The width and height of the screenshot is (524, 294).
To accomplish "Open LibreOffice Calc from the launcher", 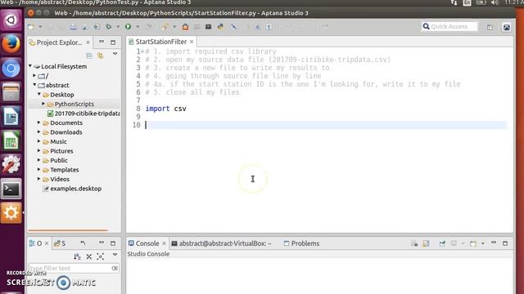I will [11, 140].
